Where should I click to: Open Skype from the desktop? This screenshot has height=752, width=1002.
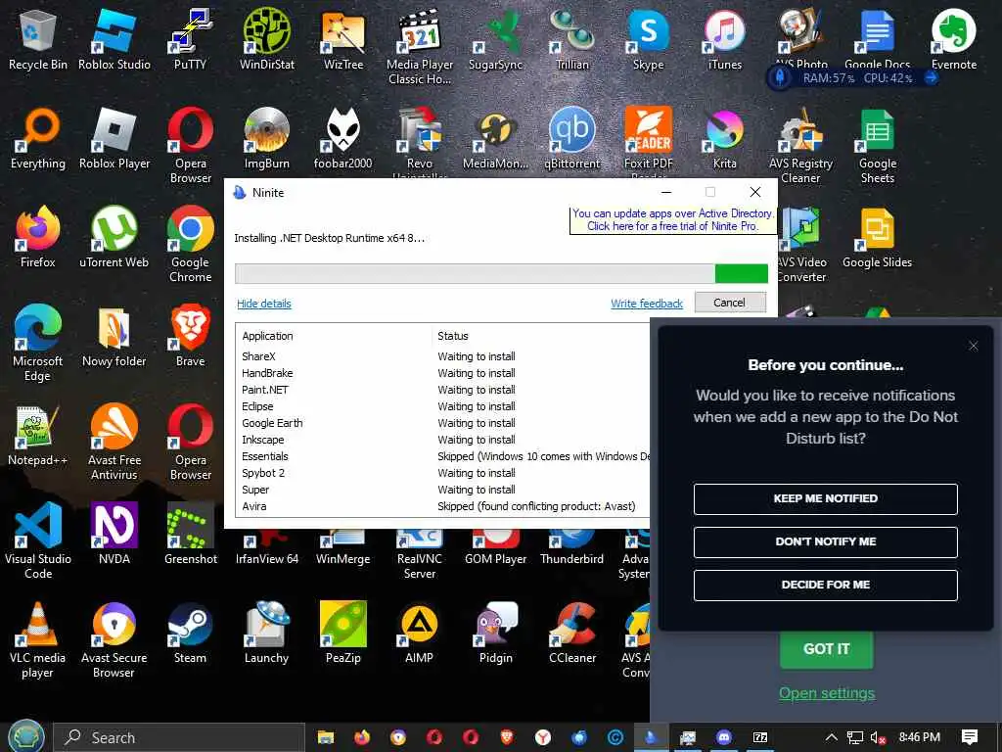pyautogui.click(x=649, y=39)
